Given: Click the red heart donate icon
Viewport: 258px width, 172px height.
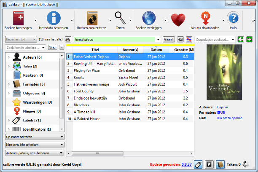Looking at the screenshot, I should click(178, 20).
